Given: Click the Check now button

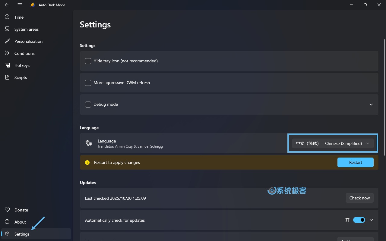Looking at the screenshot, I should pos(359,198).
